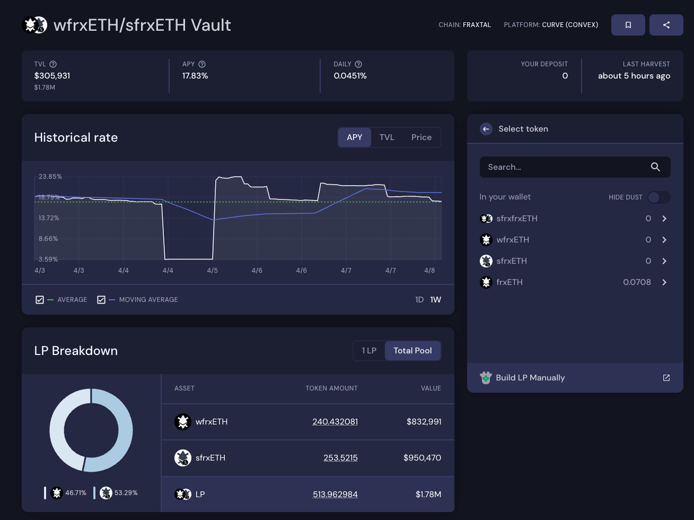Click the APY info question mark icon
The height and width of the screenshot is (520, 694).
point(202,64)
